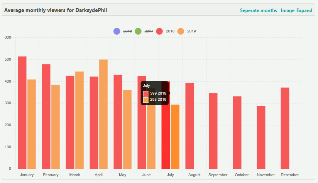Select the December 2018 red bar
The height and width of the screenshot is (183, 318).
[285, 128]
